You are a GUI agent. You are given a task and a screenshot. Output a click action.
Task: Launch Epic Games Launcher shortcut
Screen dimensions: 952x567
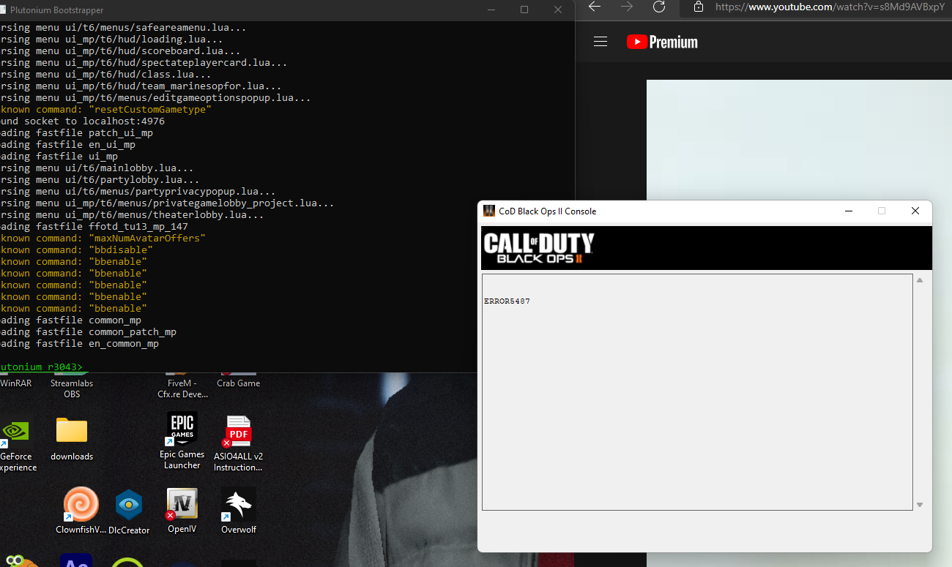tap(182, 441)
